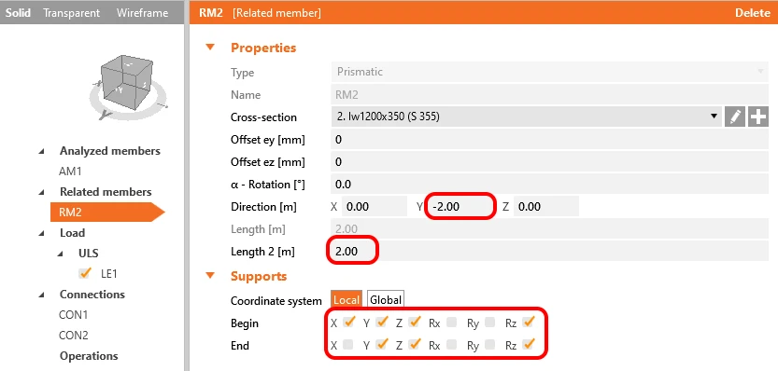Add a new cross-section with plus icon
This screenshot has width=778, height=371.
758,117
